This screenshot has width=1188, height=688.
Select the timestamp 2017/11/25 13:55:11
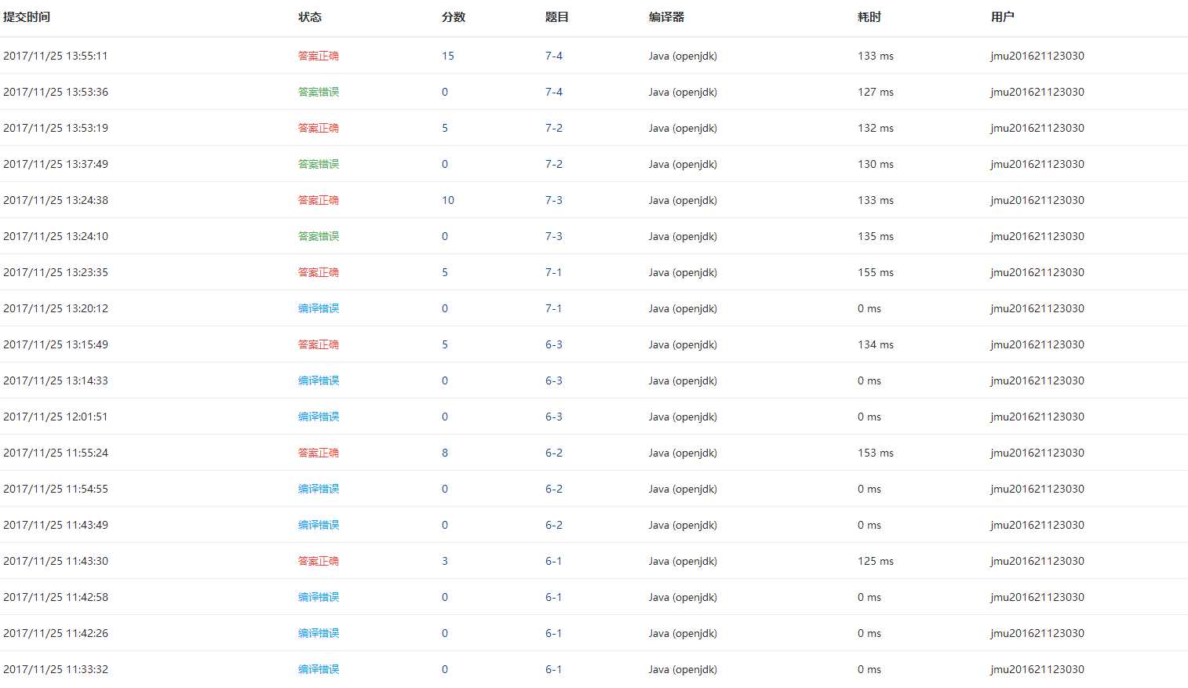click(56, 56)
